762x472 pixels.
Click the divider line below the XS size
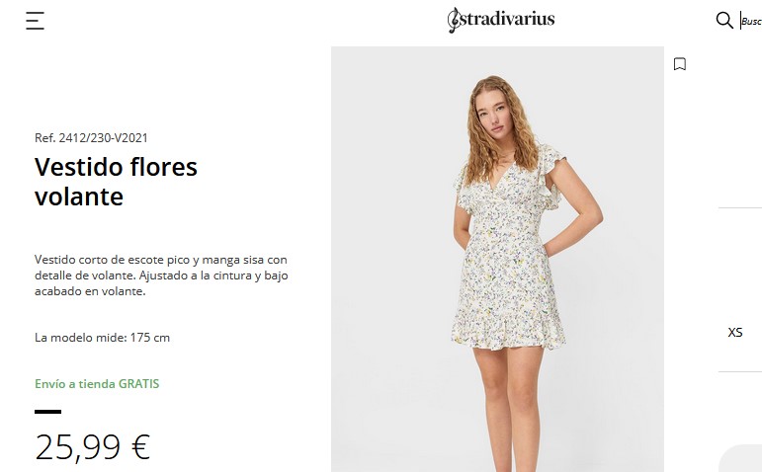click(x=740, y=372)
